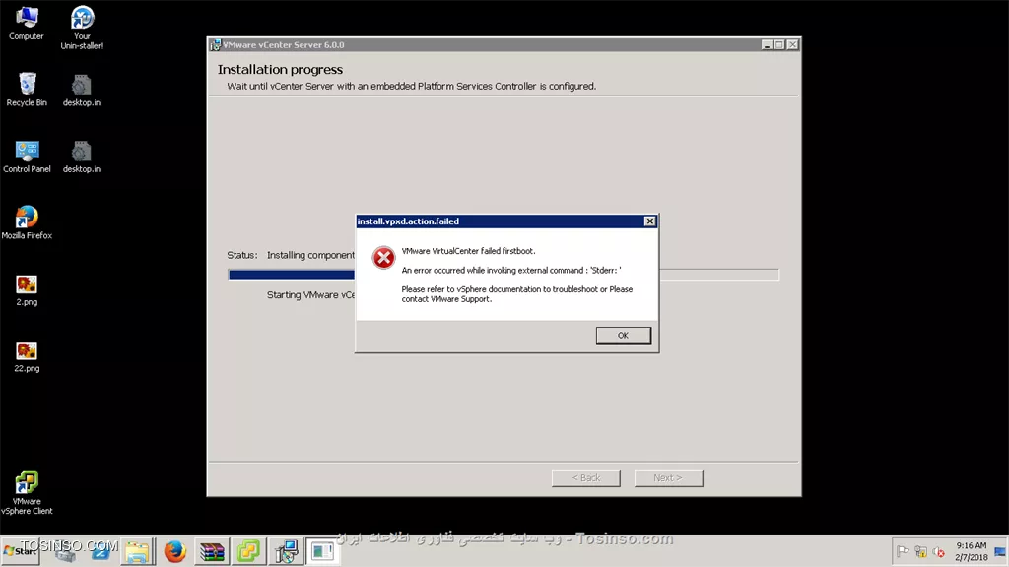The height and width of the screenshot is (567, 1009).
Task: Click the muted volume icon in tray
Action: [x=939, y=551]
